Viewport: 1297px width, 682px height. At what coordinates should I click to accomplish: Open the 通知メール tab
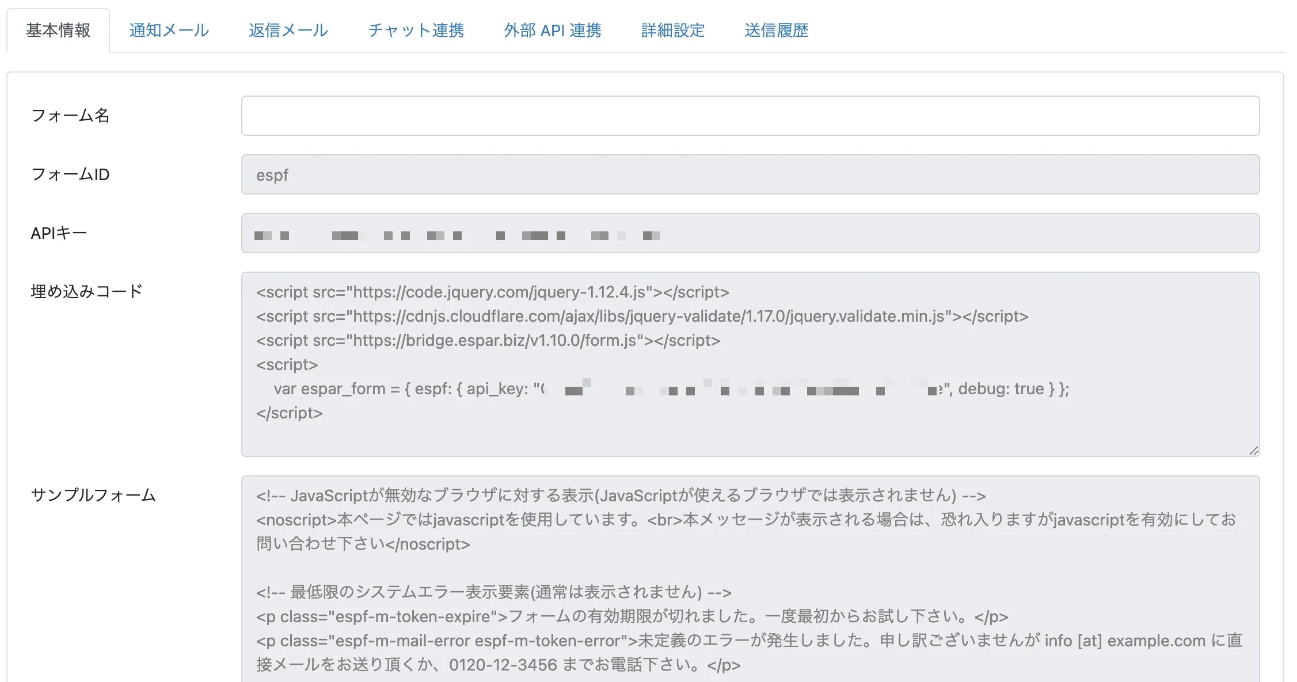(169, 31)
